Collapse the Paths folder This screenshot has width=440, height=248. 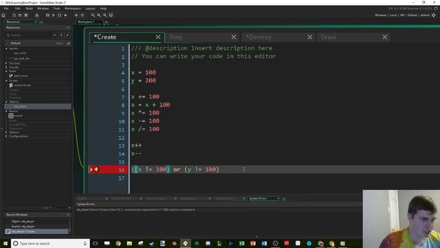[x=6, y=71]
